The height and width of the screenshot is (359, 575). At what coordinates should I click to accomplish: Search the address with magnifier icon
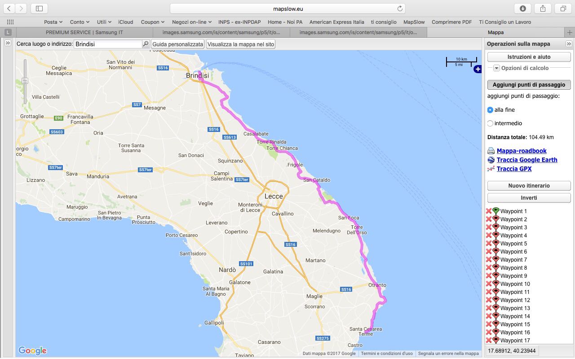(146, 44)
